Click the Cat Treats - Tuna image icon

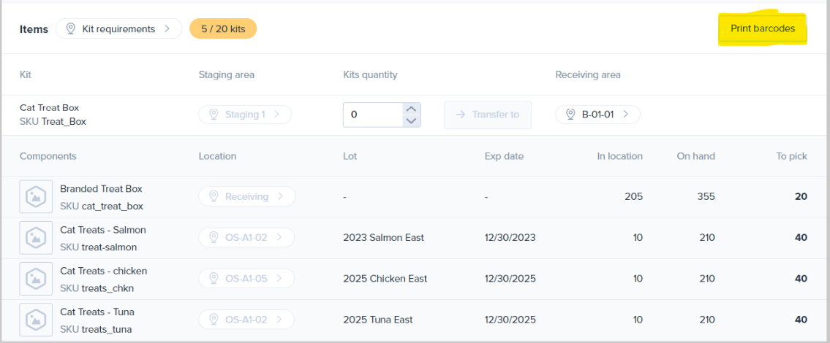36,320
